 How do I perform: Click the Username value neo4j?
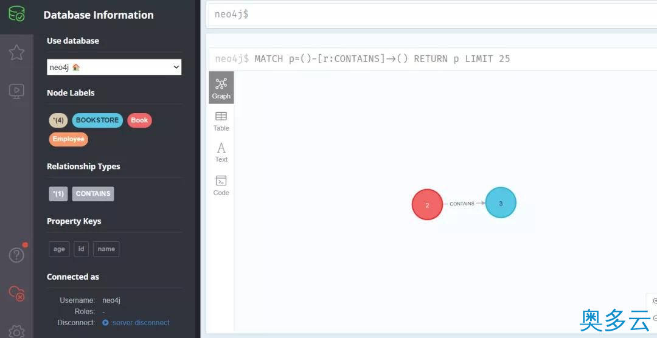[111, 300]
